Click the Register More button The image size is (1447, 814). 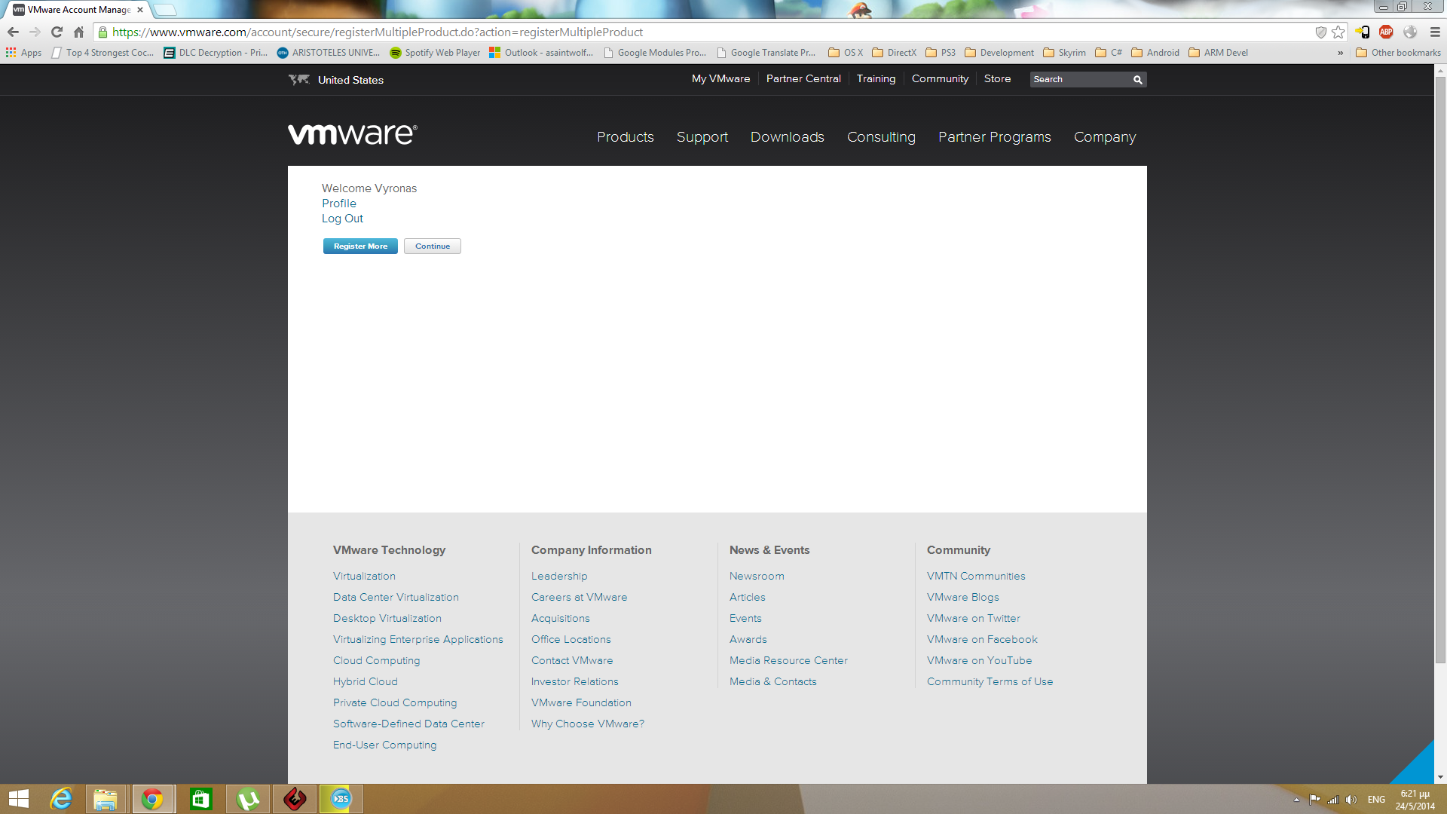[359, 246]
